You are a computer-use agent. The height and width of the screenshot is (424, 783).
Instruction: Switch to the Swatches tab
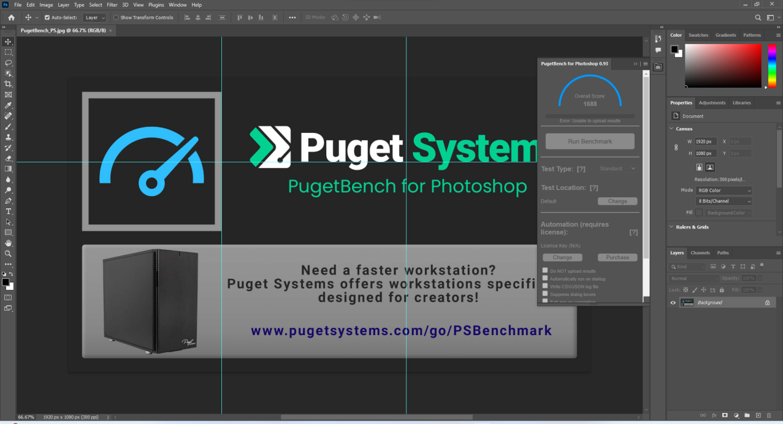(698, 35)
